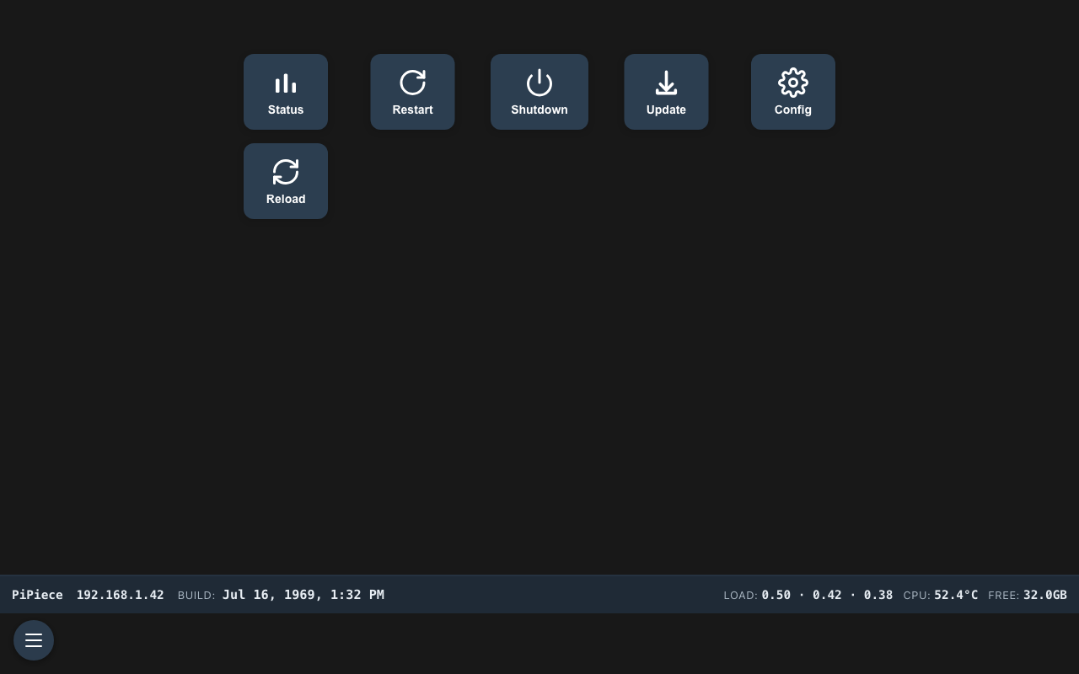This screenshot has height=674, width=1079.
Task: Click the Reload refresh icon
Action: [x=286, y=172]
